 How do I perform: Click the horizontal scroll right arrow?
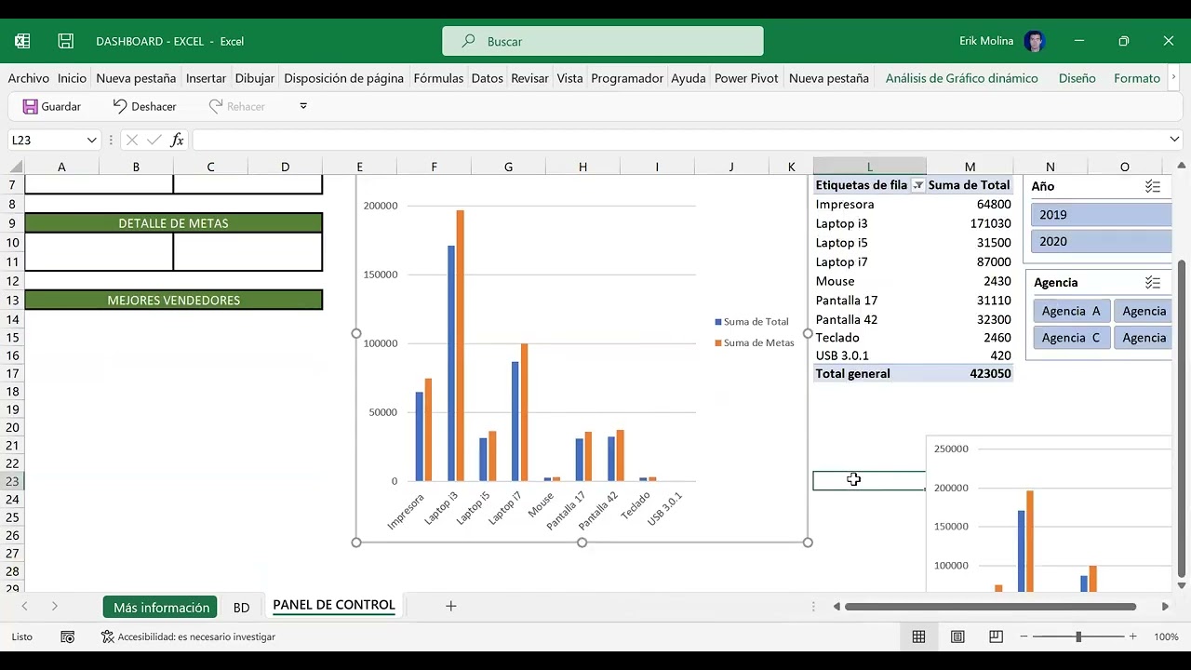pyautogui.click(x=1165, y=606)
